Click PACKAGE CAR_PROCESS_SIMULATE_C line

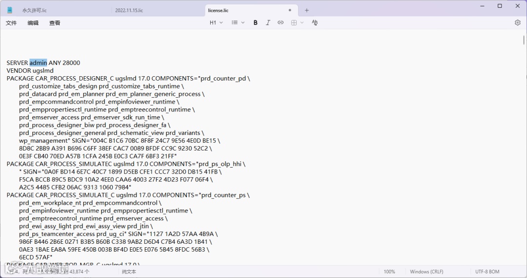(x=128, y=195)
